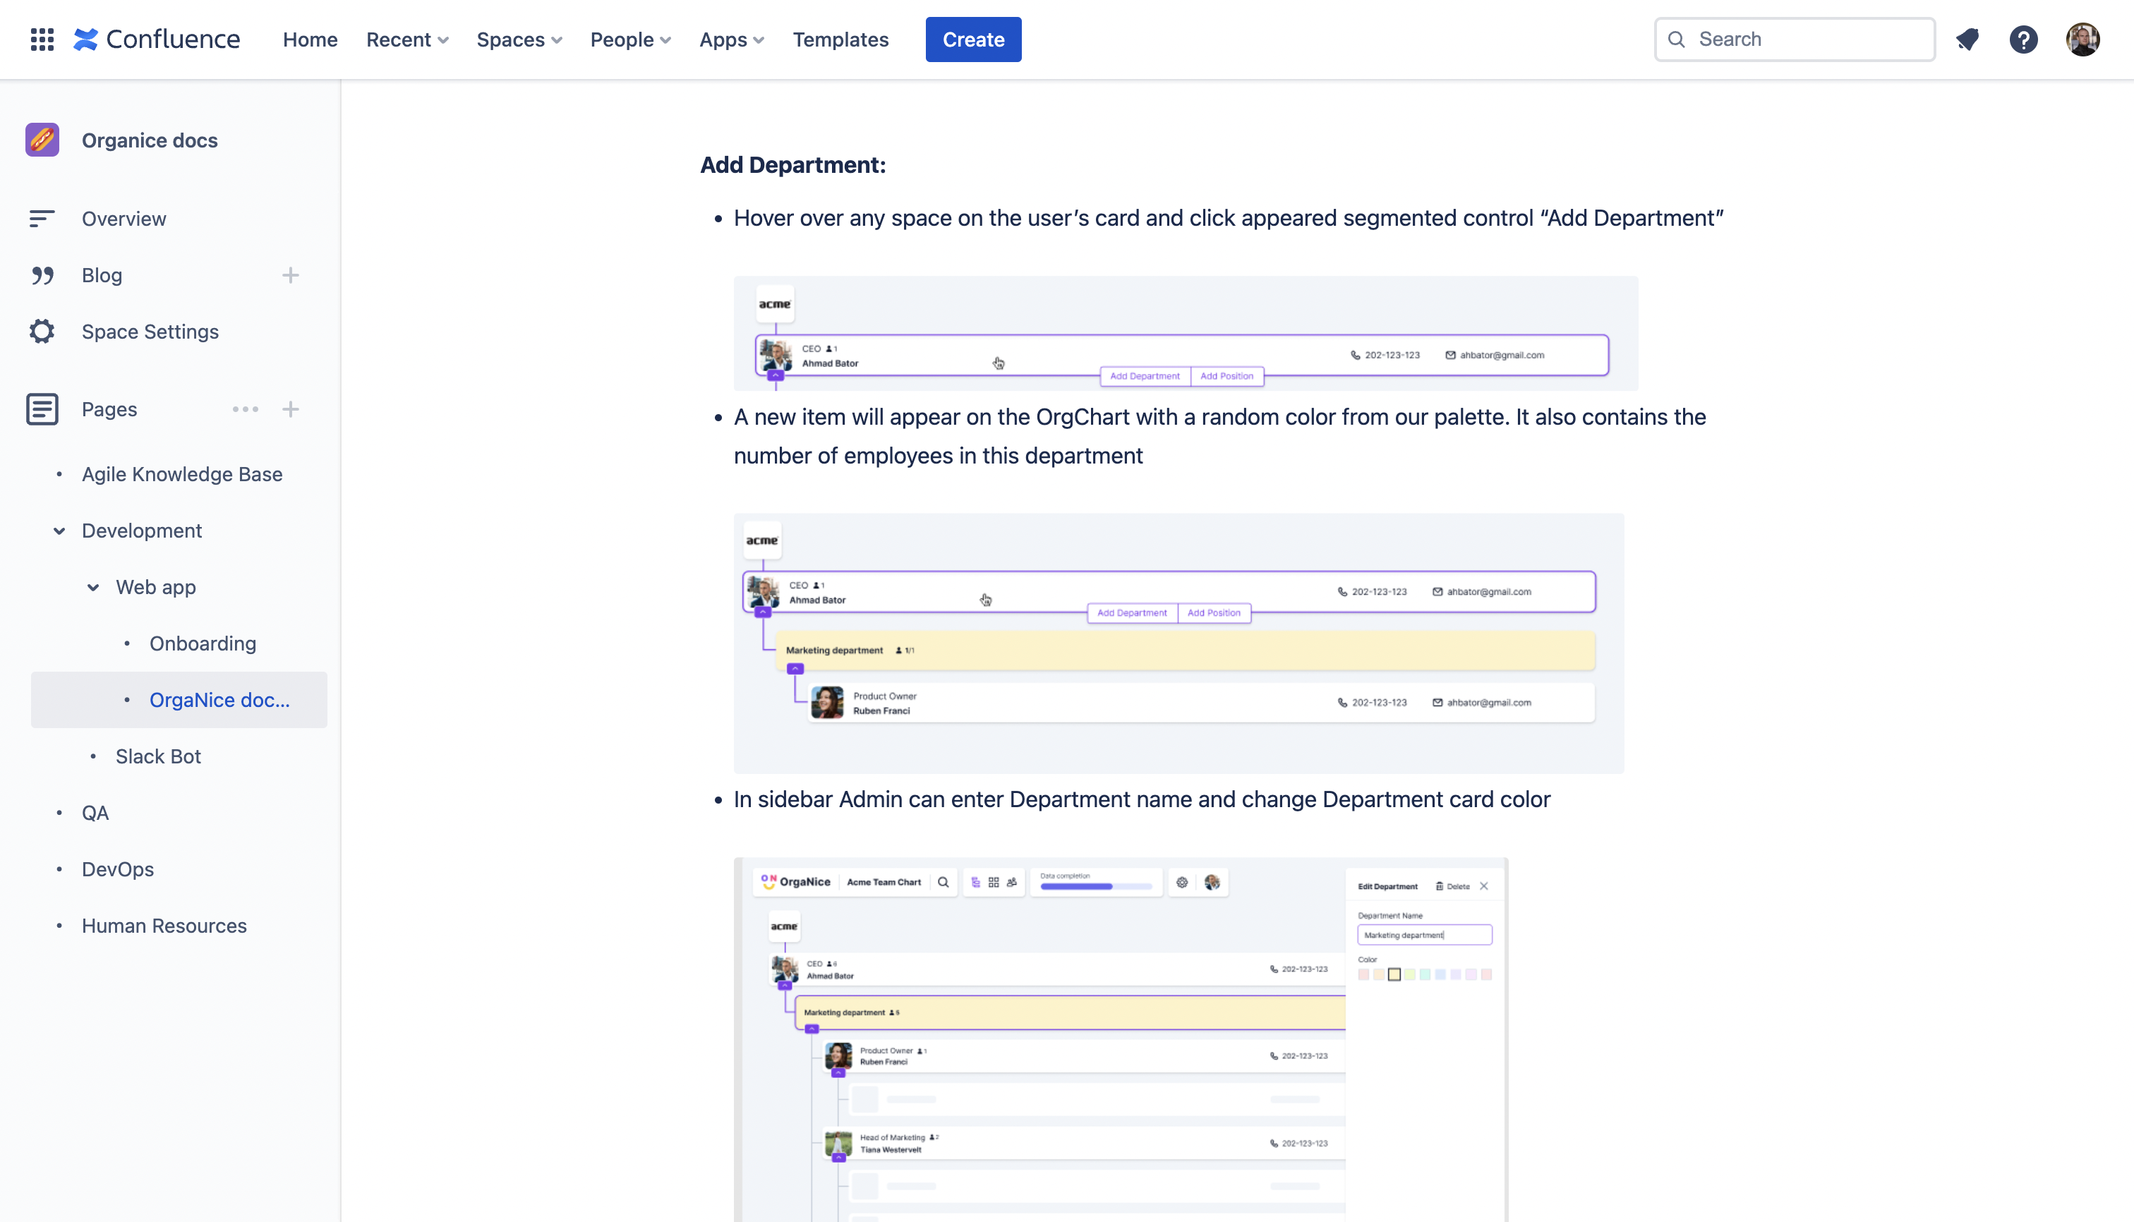Add a new blog post with plus icon

click(x=291, y=275)
